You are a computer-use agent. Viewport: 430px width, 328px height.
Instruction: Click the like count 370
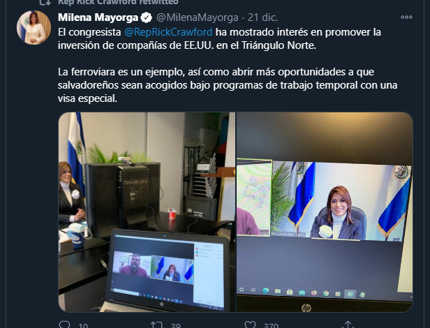[x=271, y=325]
